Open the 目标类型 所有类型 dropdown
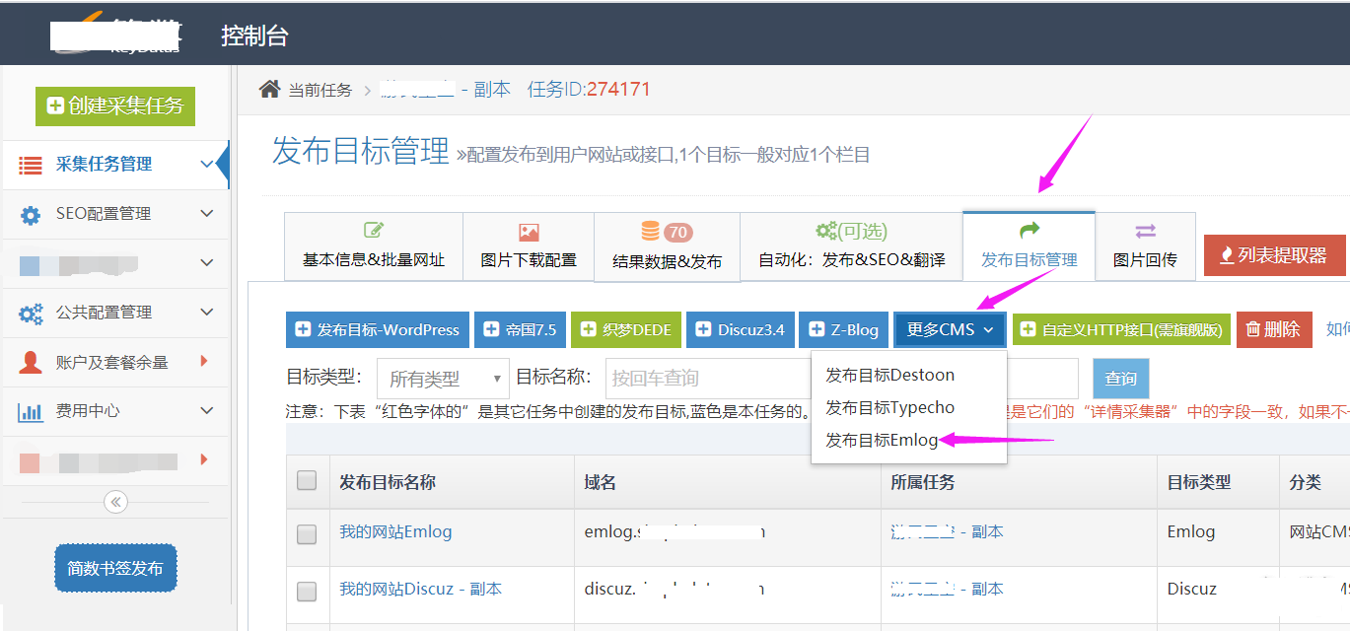 click(443, 379)
